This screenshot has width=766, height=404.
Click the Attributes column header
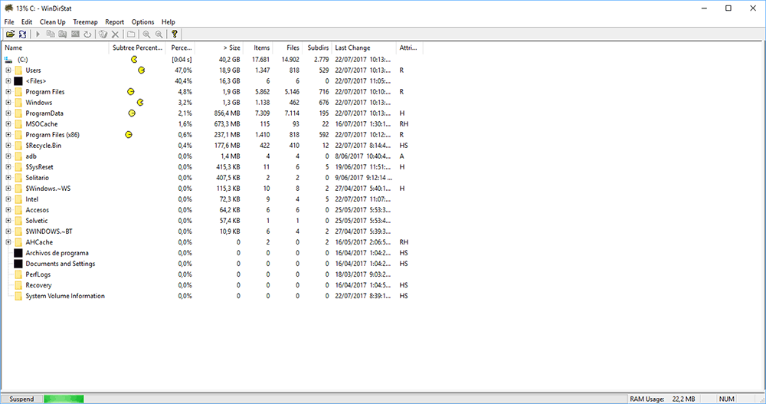pos(409,48)
